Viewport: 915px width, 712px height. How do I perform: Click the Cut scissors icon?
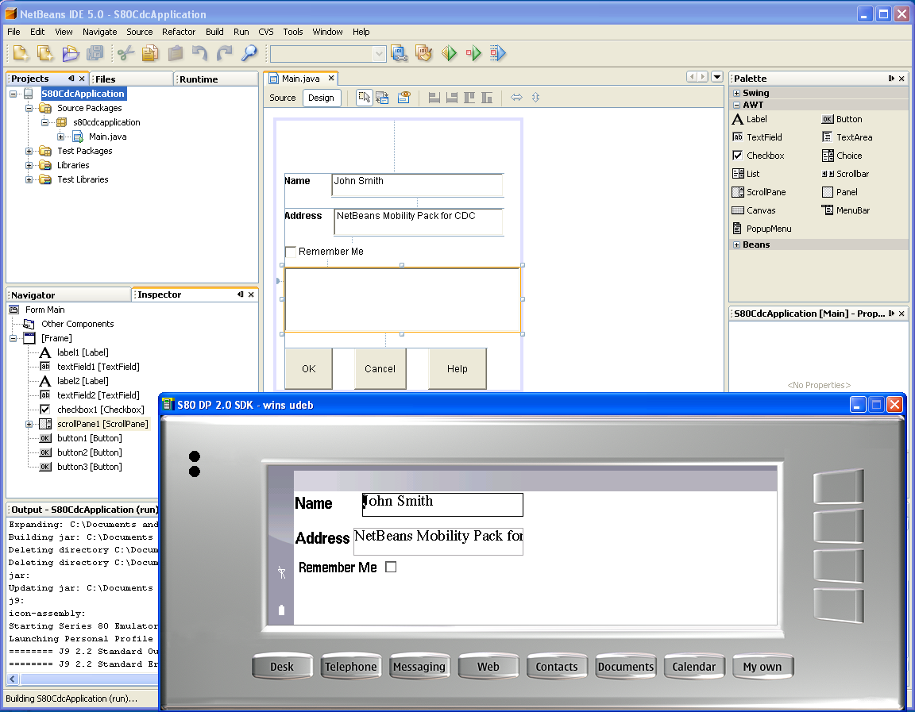click(x=125, y=54)
